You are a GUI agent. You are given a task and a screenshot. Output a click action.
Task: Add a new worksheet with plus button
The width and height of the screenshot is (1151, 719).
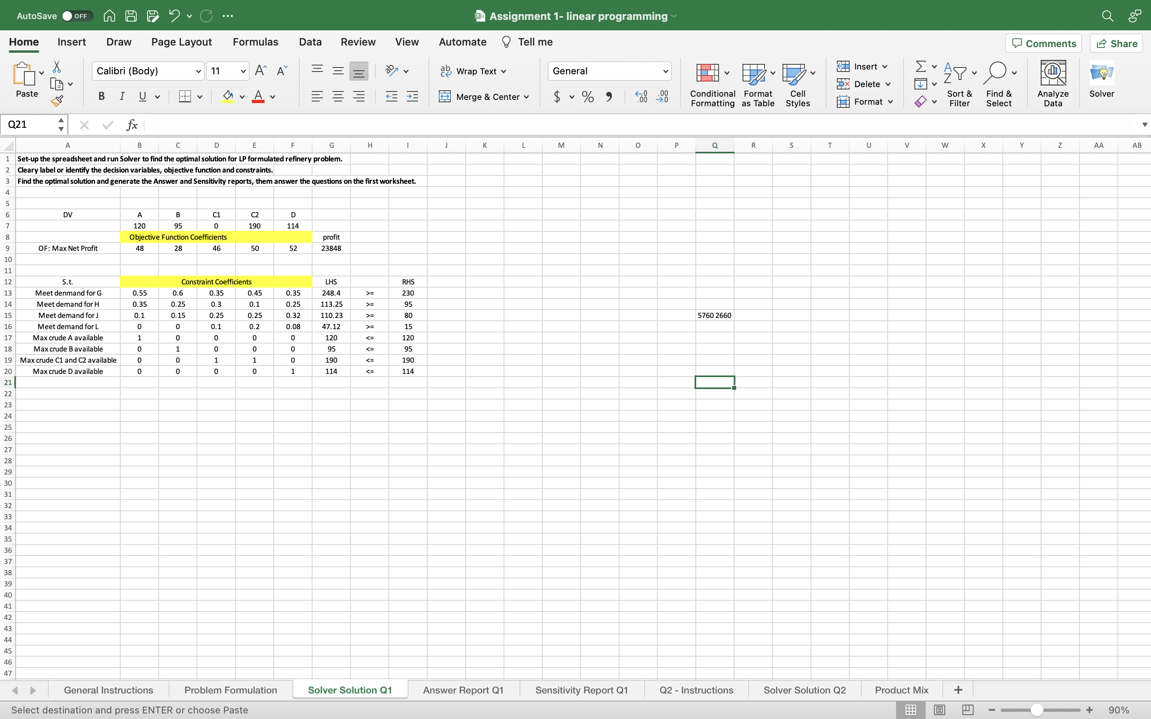[958, 689]
